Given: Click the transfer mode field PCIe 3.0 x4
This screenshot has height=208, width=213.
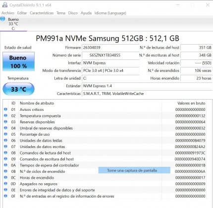Looking at the screenshot, I should click(x=110, y=70).
